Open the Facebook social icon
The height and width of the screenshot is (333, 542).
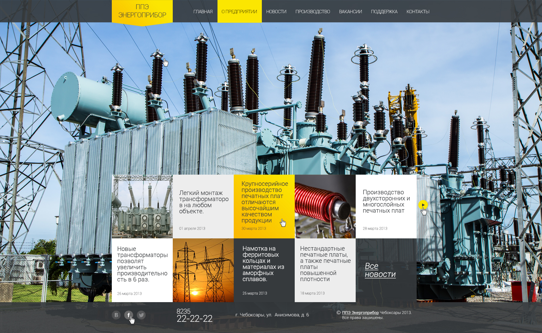point(128,315)
